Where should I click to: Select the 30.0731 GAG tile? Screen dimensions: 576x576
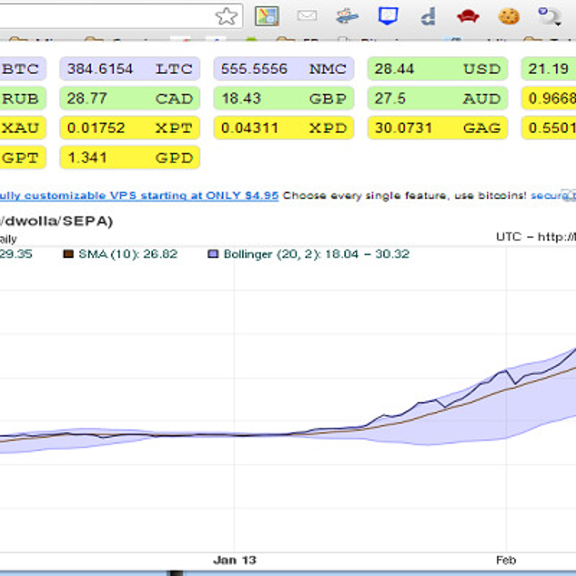(x=438, y=128)
